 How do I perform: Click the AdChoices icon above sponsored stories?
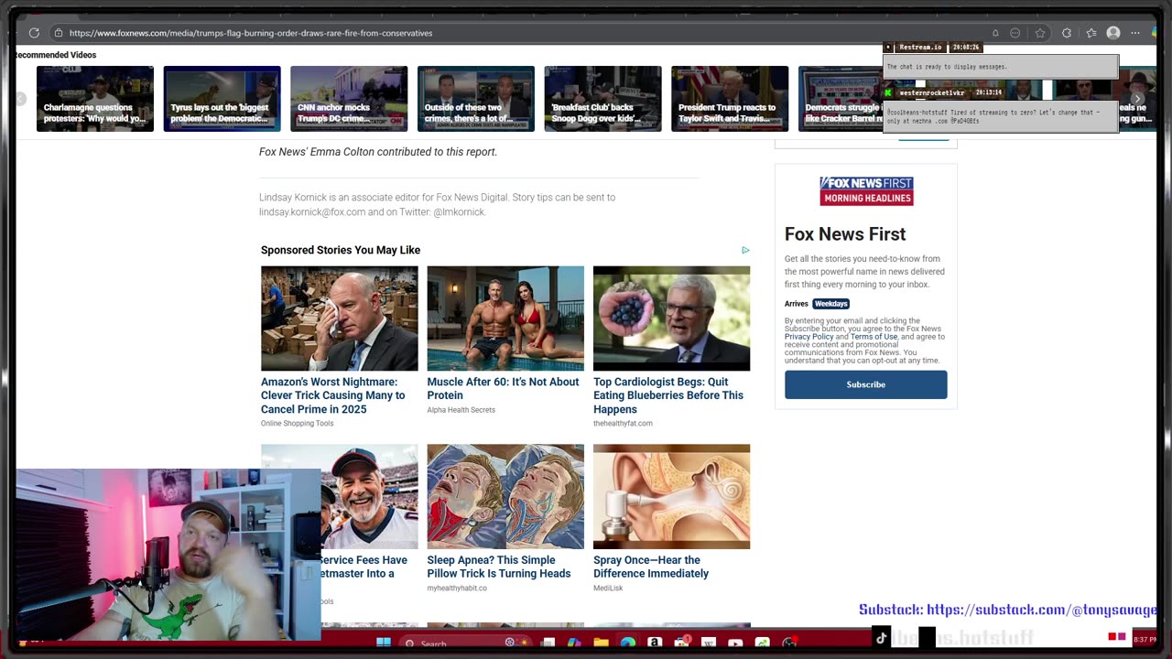(x=745, y=250)
